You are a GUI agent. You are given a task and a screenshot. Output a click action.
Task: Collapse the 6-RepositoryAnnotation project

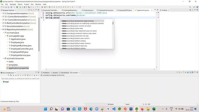click(x=1, y=30)
